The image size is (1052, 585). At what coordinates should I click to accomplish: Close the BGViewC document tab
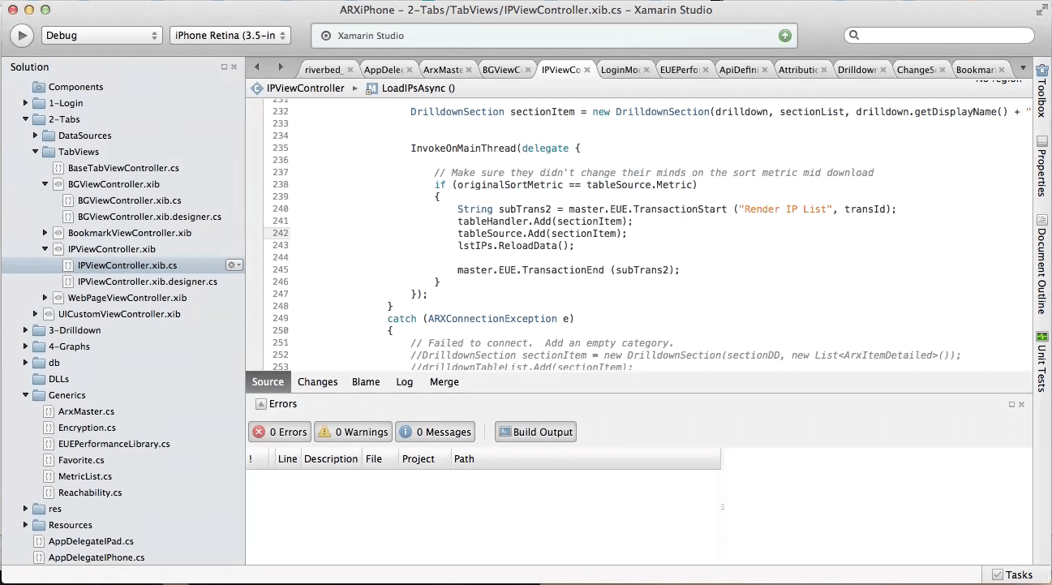click(528, 70)
